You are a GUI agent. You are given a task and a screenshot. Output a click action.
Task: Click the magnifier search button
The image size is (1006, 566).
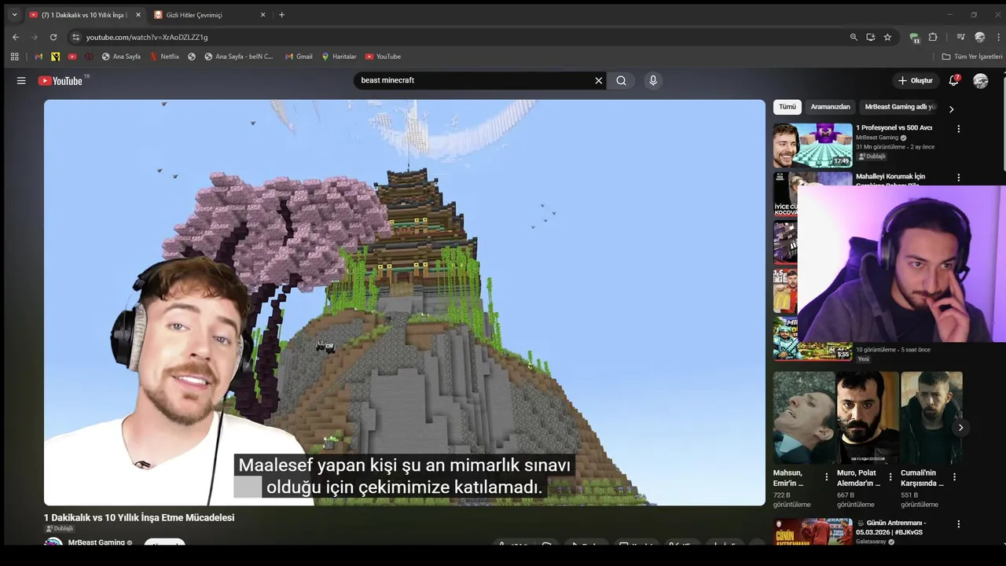pos(621,80)
